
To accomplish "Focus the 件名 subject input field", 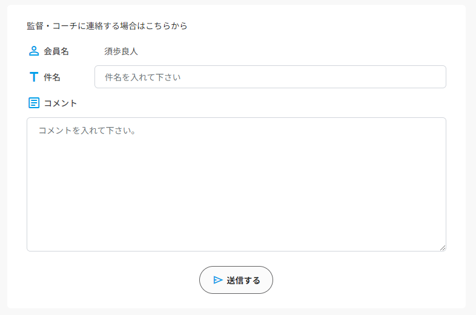I will pyautogui.click(x=270, y=77).
